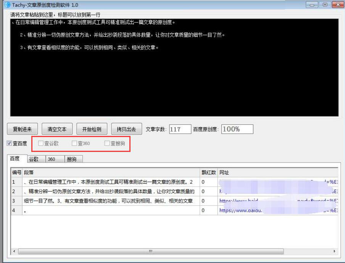Click the 文章字数 field showing 117

(x=180, y=129)
